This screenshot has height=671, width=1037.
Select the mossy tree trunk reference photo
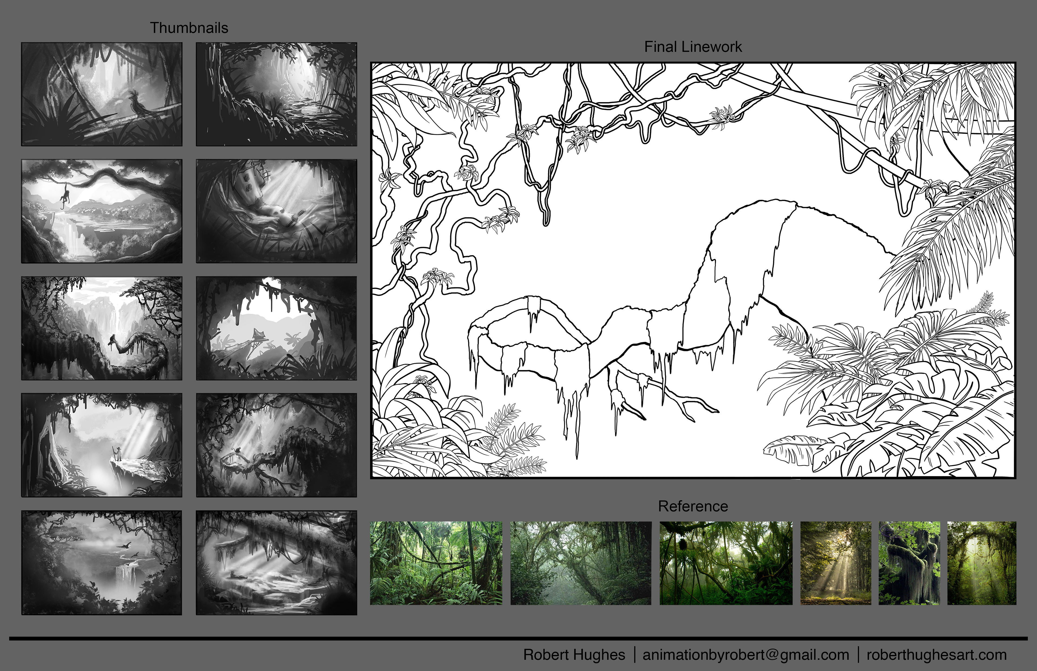(909, 563)
